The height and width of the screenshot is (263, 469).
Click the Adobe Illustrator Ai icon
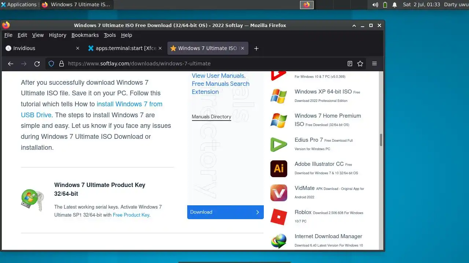[x=279, y=168]
